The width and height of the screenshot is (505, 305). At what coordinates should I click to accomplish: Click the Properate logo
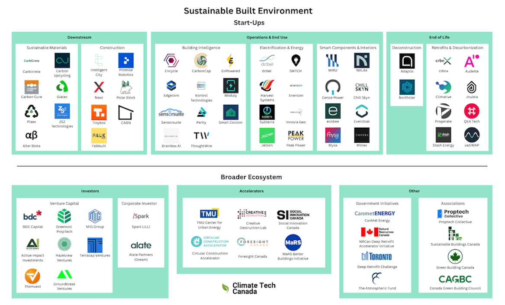click(444, 112)
